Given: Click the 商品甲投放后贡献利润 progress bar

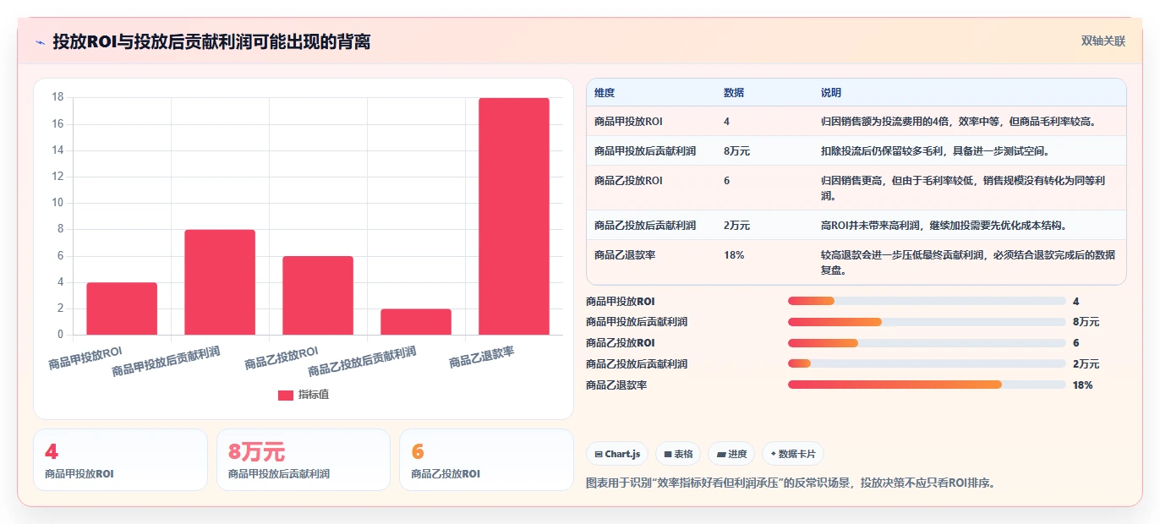Looking at the screenshot, I should (927, 322).
